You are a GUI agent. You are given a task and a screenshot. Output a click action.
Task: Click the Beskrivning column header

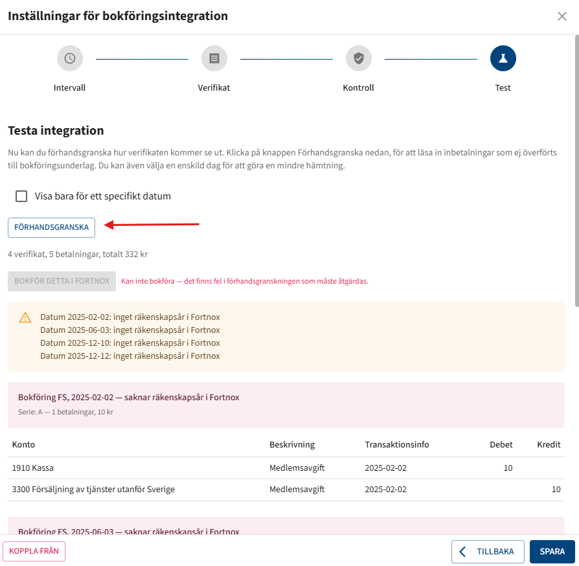click(292, 444)
